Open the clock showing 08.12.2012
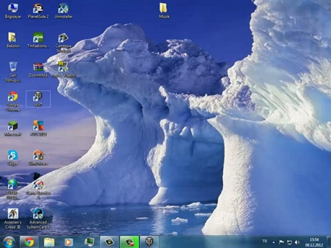This screenshot has height=248, width=331. 314,242
